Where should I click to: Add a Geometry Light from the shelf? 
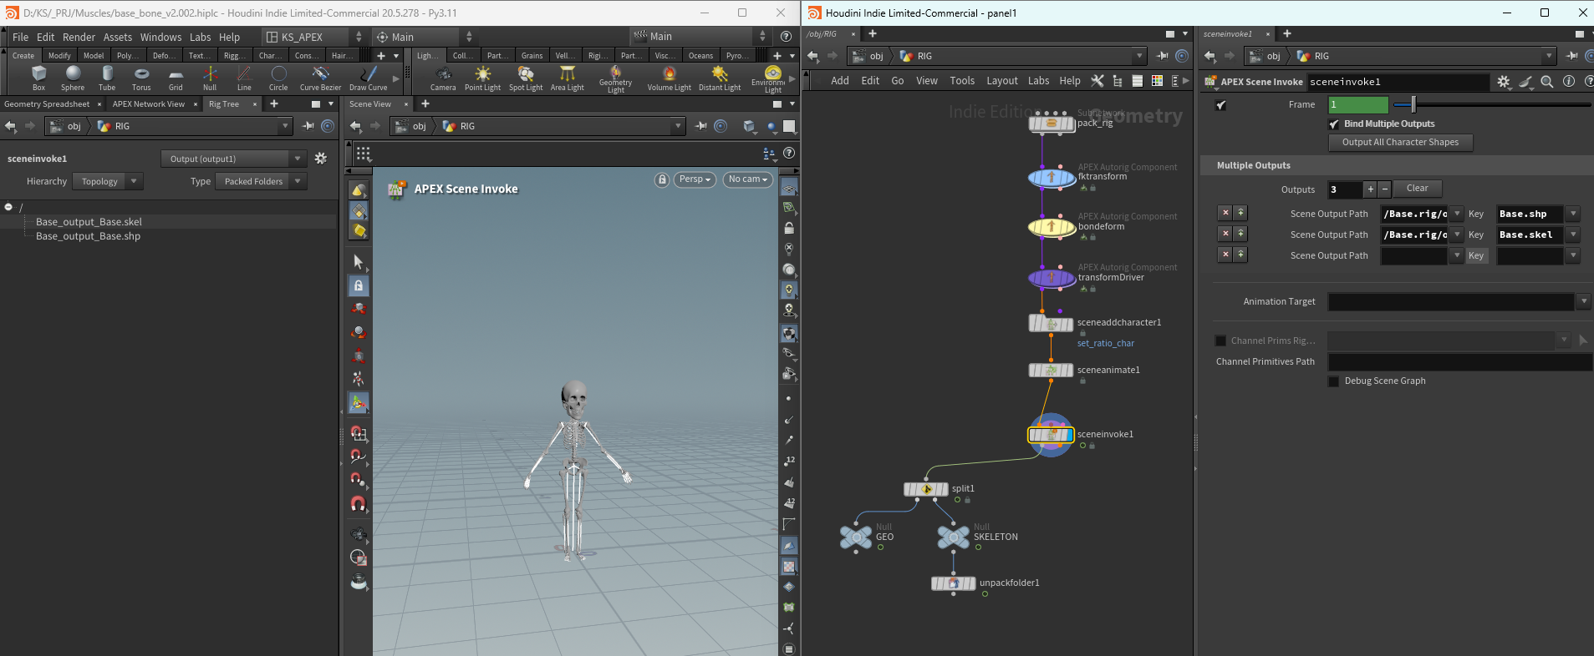point(615,79)
